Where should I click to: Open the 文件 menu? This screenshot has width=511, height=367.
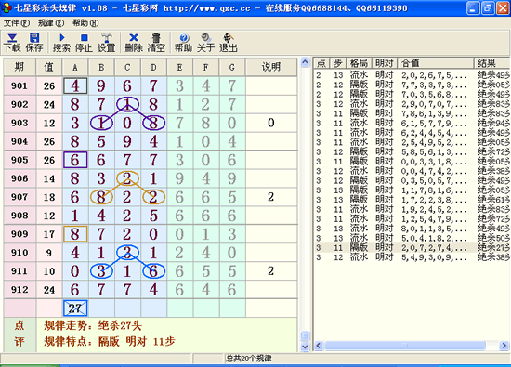click(17, 23)
